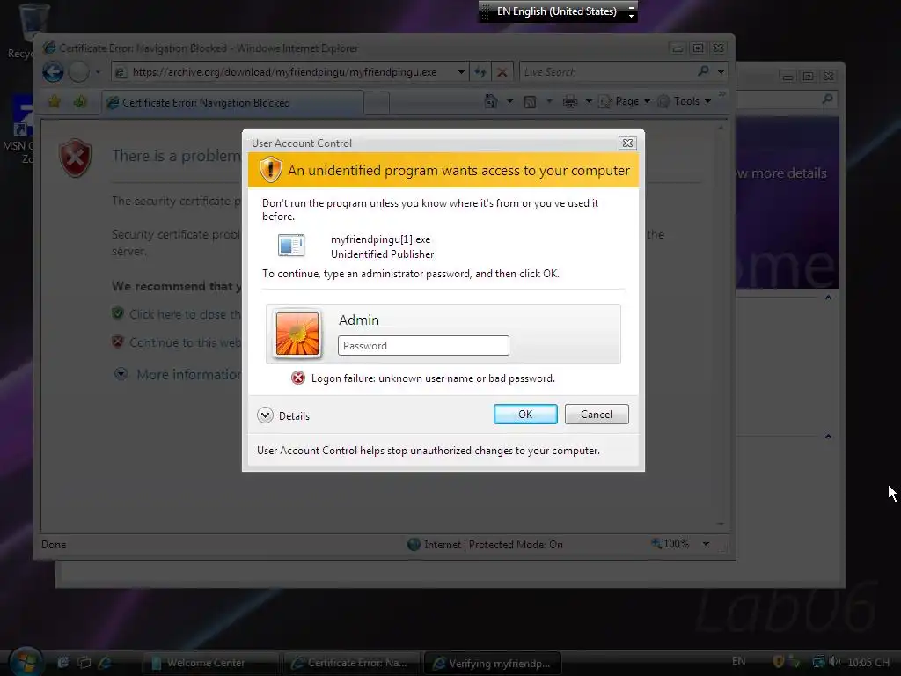Click 'Click here to close' webpage link
The height and width of the screenshot is (676, 901).
[185, 314]
